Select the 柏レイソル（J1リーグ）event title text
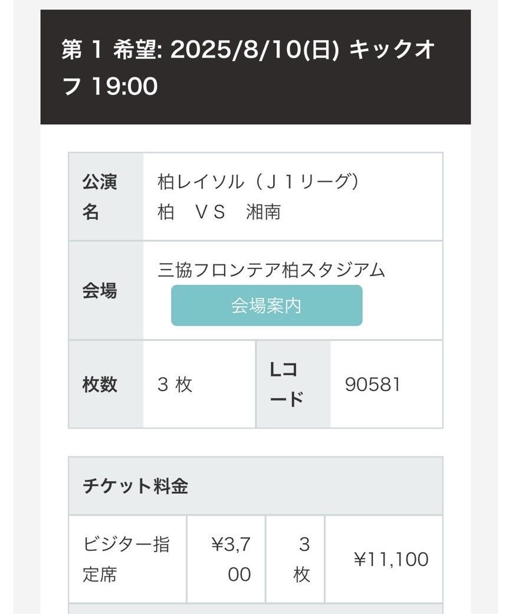512x614 pixels. pos(258,182)
